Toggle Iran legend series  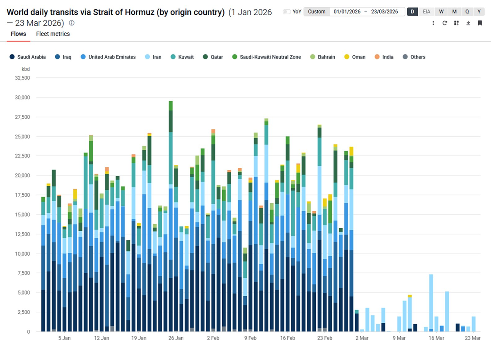click(x=153, y=57)
